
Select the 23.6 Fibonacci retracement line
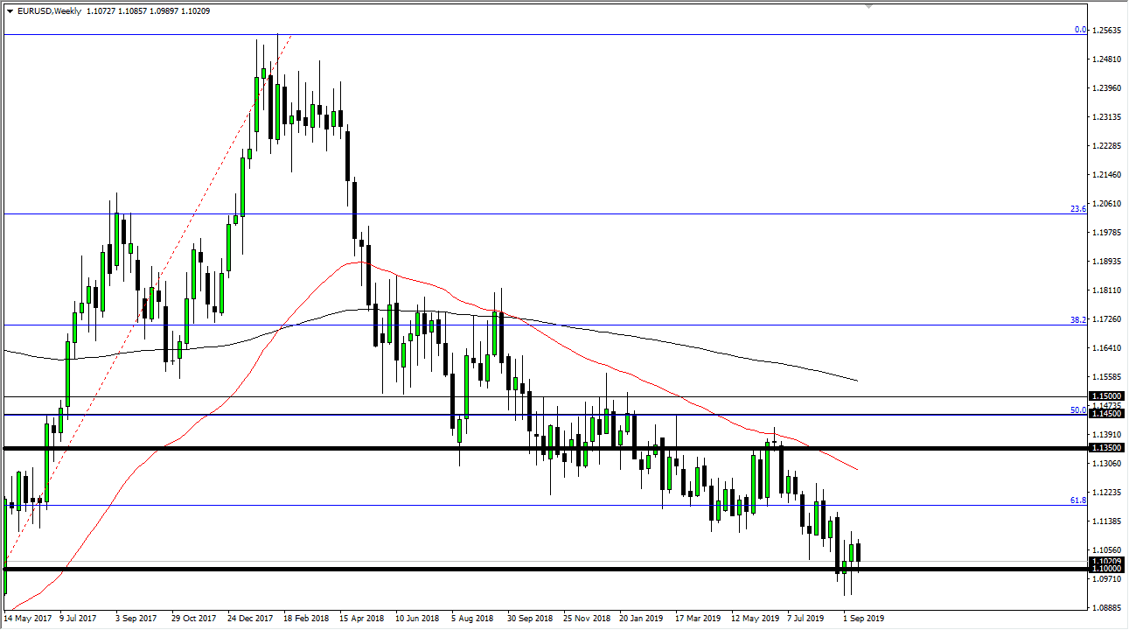tap(525, 213)
